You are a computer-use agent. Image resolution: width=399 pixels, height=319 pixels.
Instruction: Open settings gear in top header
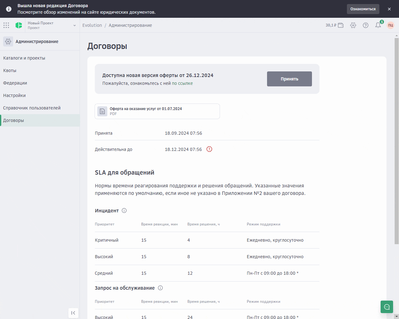(x=353, y=25)
